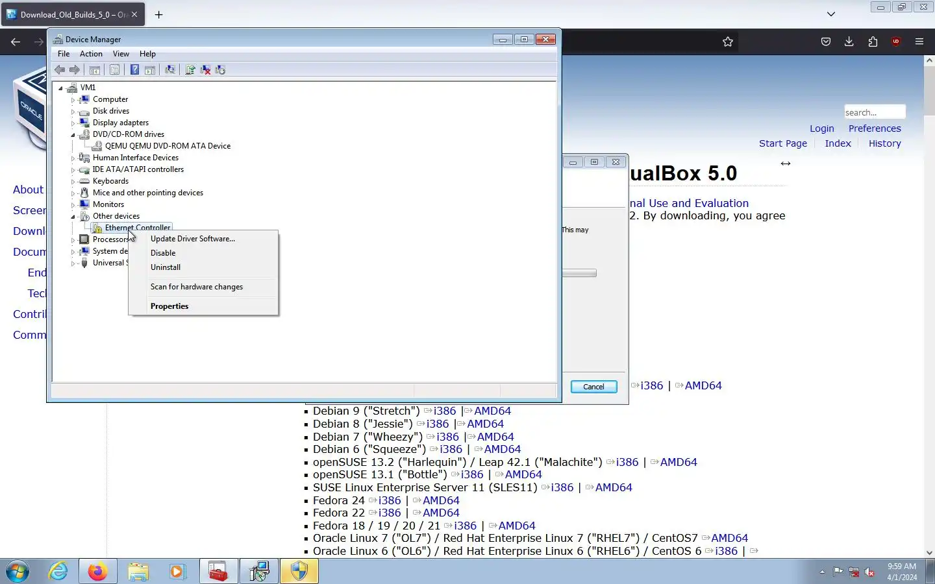935x584 pixels.
Task: Open the Action menu in Device Manager
Action: (91, 54)
